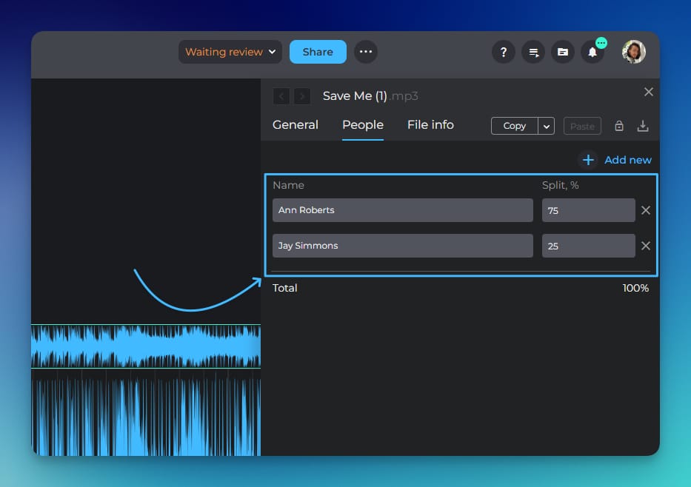The width and height of the screenshot is (691, 487).
Task: Open the help question mark icon
Action: point(504,52)
